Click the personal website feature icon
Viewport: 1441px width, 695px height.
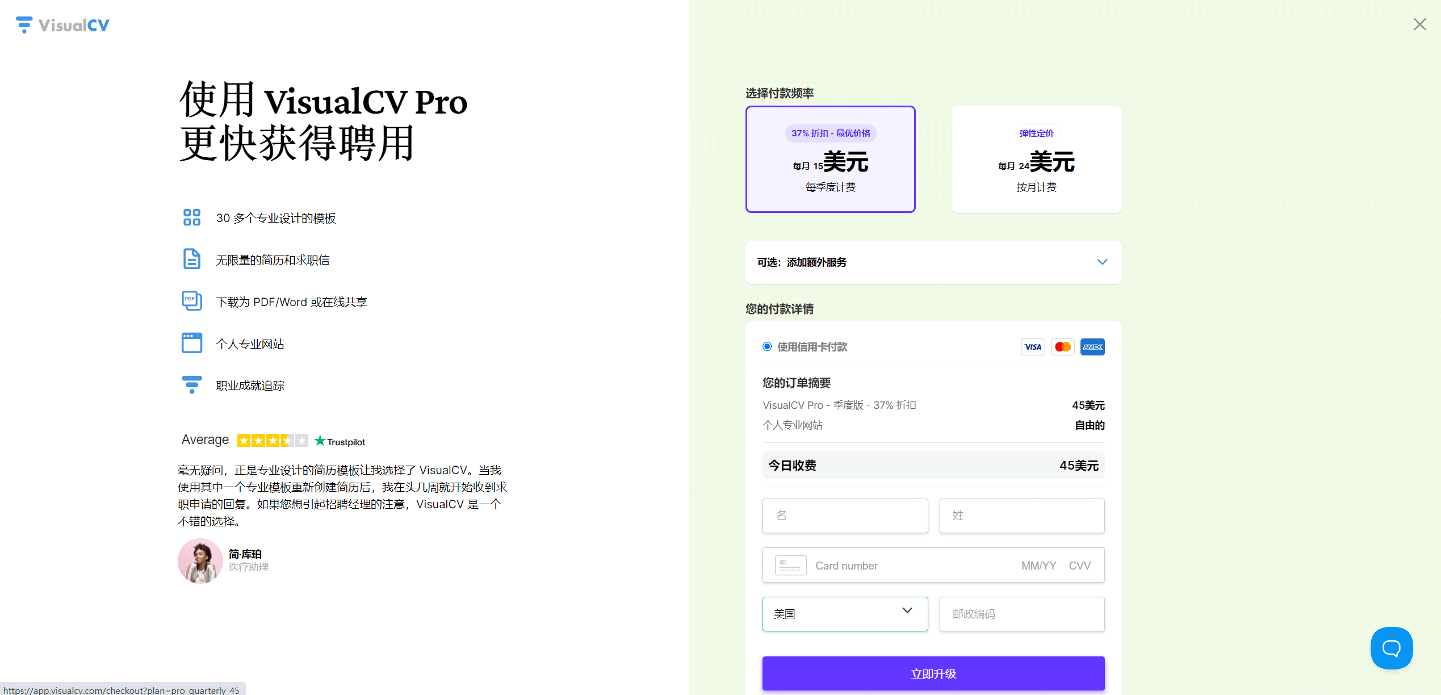pyautogui.click(x=191, y=342)
